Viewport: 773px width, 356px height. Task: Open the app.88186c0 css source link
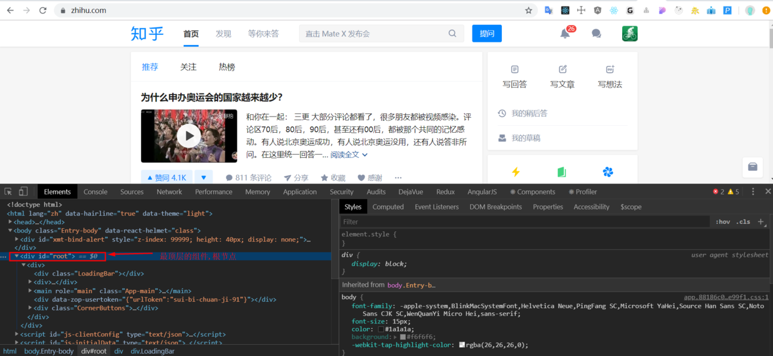tap(726, 297)
